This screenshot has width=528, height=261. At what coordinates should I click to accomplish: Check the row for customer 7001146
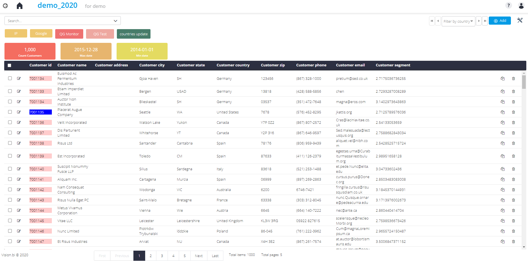point(10,231)
